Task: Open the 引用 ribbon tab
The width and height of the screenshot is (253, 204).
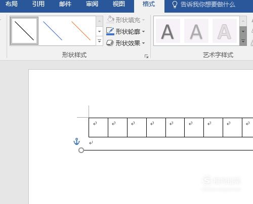Action: (38, 4)
